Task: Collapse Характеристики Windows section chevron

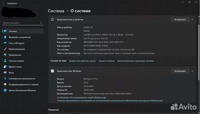Action: click(x=192, y=71)
